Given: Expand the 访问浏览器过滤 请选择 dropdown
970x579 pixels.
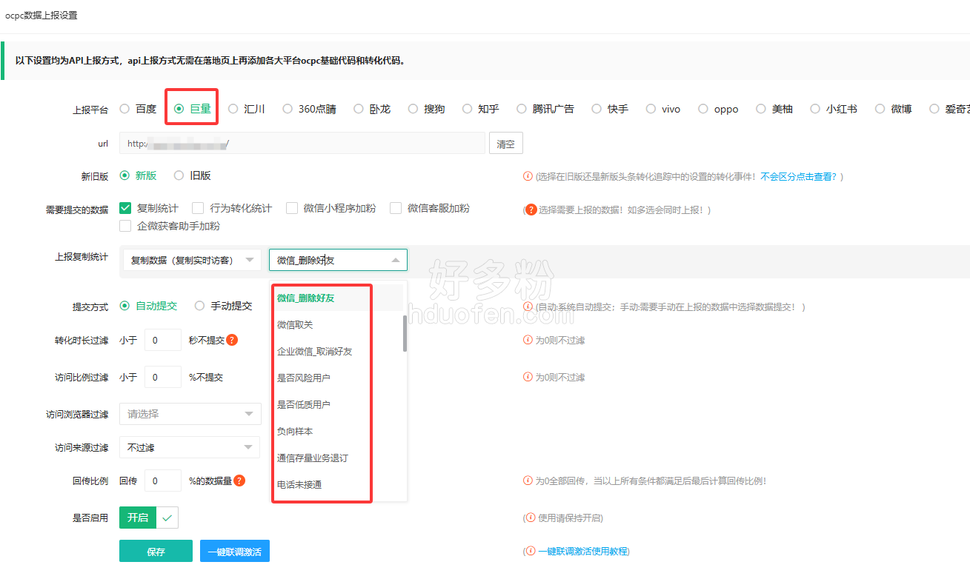Looking at the screenshot, I should [190, 414].
